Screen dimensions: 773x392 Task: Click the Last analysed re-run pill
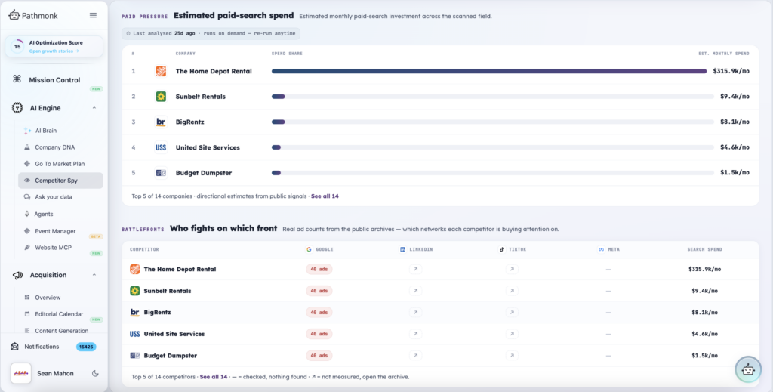click(211, 33)
